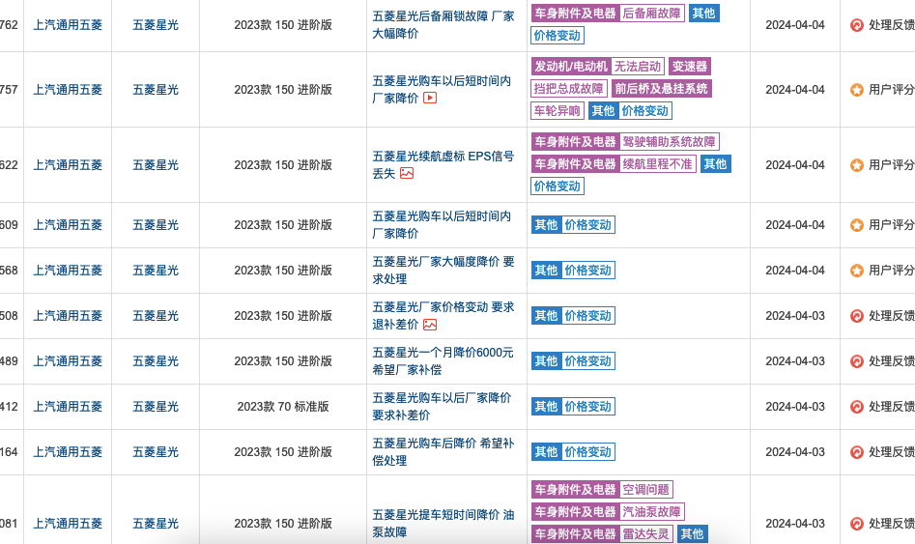
Task: Open the image icon after 五菱星光厂家价格变动 要求退补差价
Action: tap(430, 325)
